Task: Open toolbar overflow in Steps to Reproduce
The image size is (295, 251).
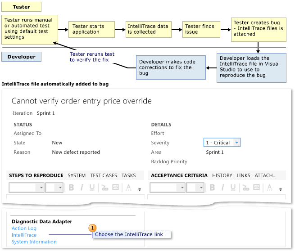Action: (140, 189)
